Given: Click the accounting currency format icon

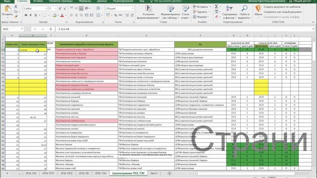Looking at the screenshot, I should 108,15.
